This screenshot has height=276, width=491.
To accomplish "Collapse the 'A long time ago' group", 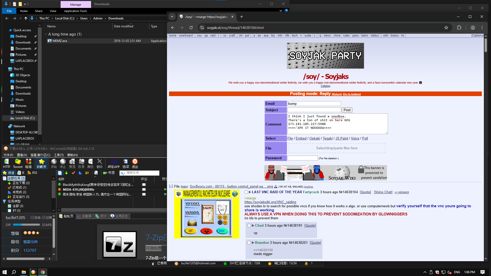I will (46, 34).
